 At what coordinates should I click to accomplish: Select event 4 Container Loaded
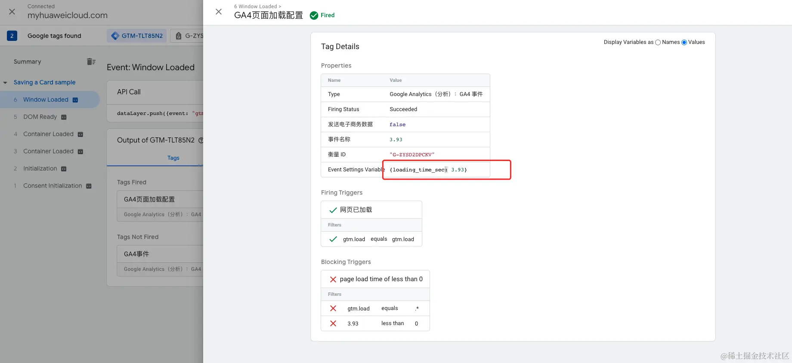(x=48, y=134)
